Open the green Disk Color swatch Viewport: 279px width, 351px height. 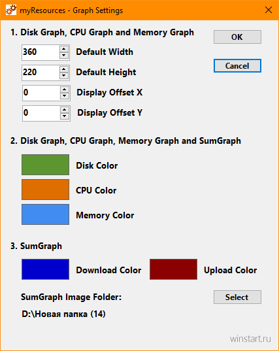pyautogui.click(x=46, y=165)
